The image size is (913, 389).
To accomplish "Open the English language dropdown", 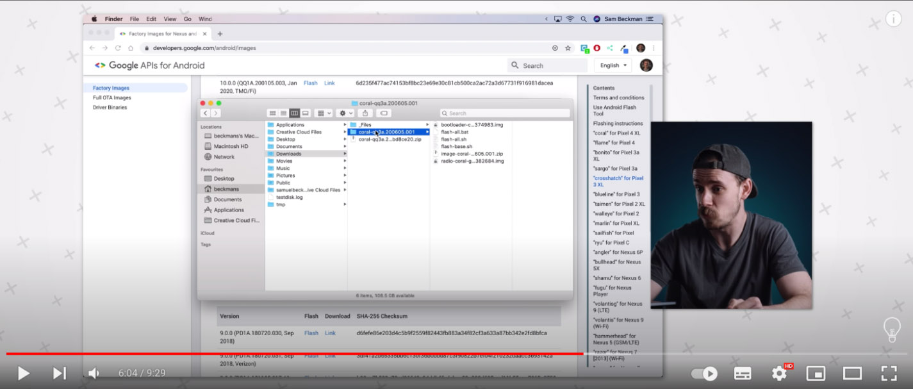I will click(613, 65).
